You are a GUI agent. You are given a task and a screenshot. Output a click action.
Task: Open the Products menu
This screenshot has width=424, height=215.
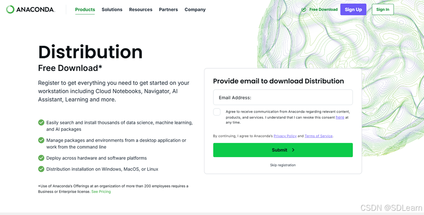point(85,9)
